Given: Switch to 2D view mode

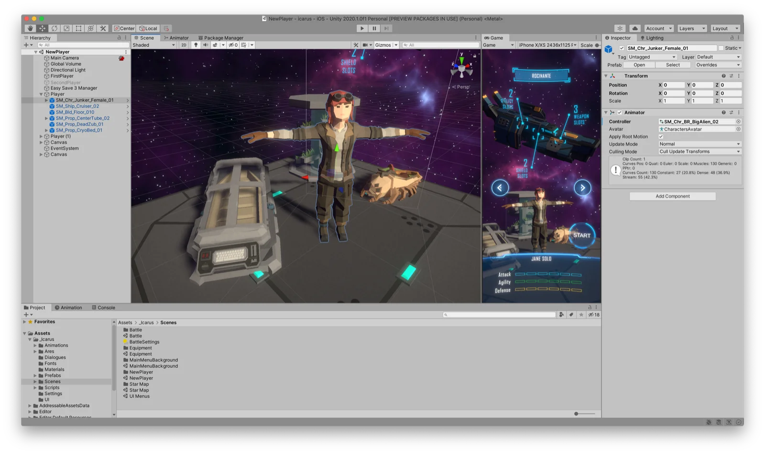Looking at the screenshot, I should (x=183, y=45).
